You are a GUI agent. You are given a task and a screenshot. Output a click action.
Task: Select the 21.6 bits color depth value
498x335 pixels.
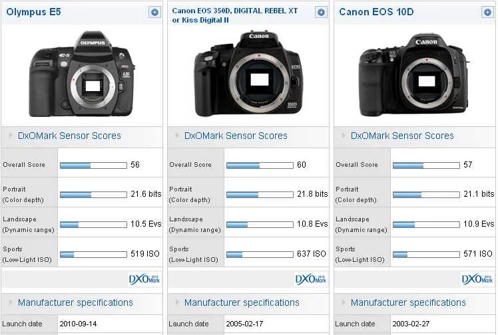click(x=146, y=194)
